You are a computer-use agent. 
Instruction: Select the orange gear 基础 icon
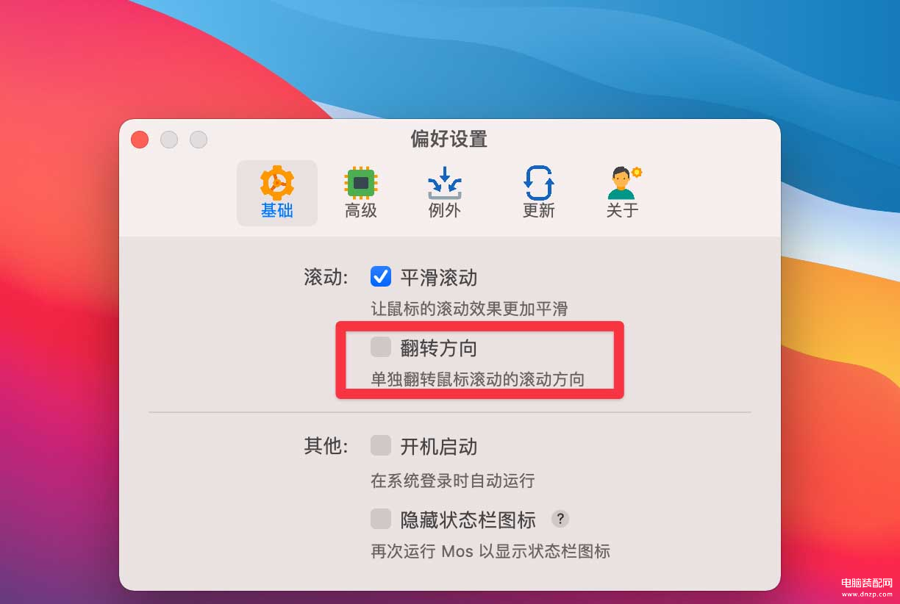click(277, 182)
